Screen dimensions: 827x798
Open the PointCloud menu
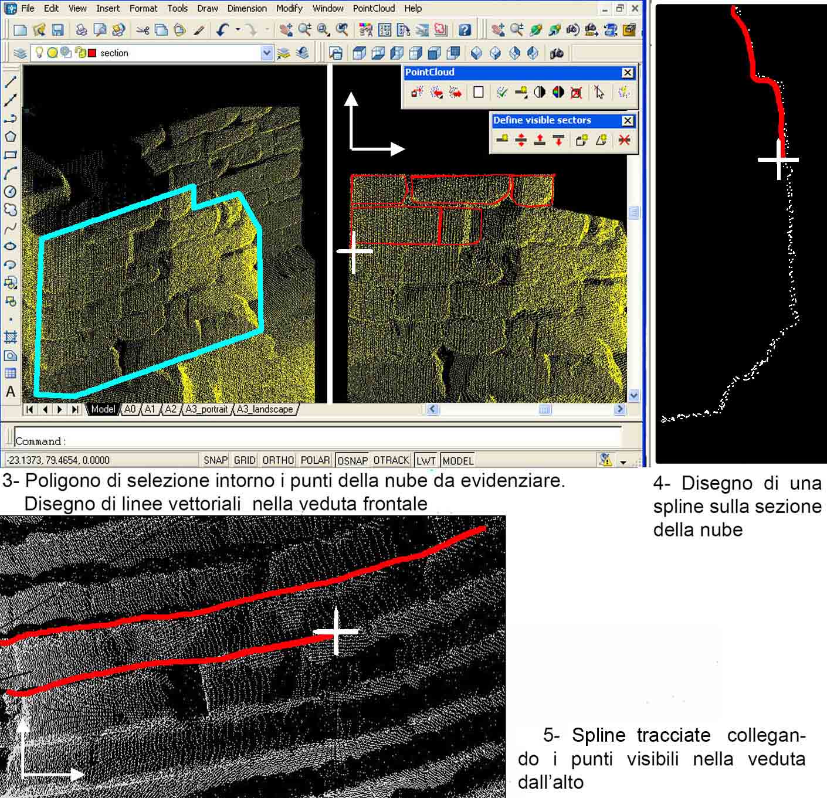pyautogui.click(x=374, y=8)
